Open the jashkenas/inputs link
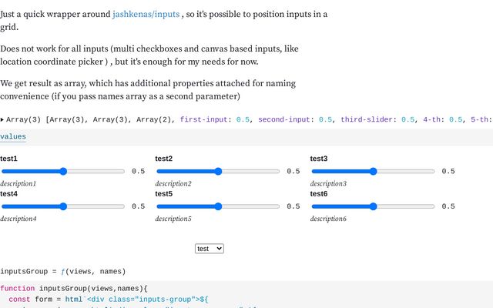This screenshot has width=493, height=308. click(146, 14)
